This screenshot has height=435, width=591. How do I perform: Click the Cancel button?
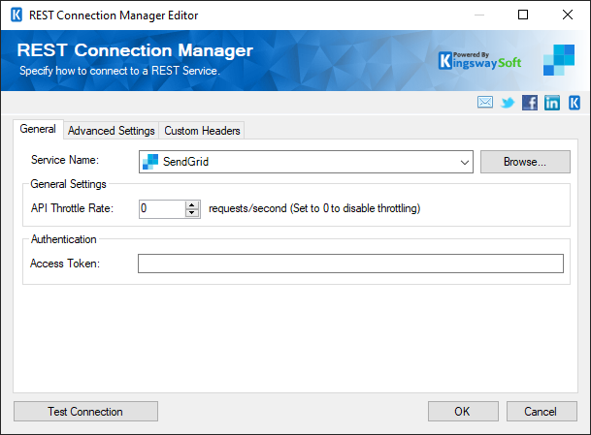pos(542,412)
